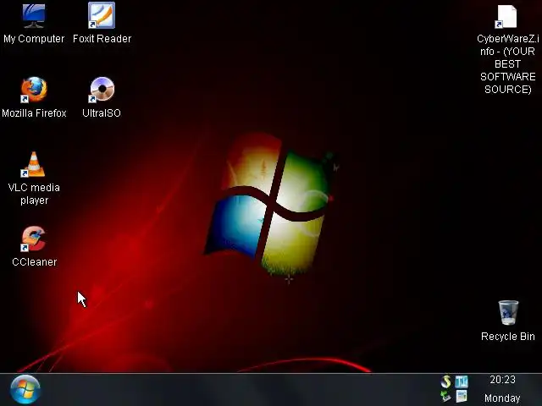The width and height of the screenshot is (542, 406).
Task: Select the CCleaner shortcut icon
Action: click(34, 239)
